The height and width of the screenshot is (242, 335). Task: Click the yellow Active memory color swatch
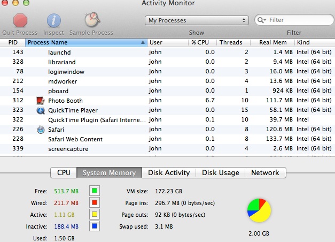coord(95,214)
